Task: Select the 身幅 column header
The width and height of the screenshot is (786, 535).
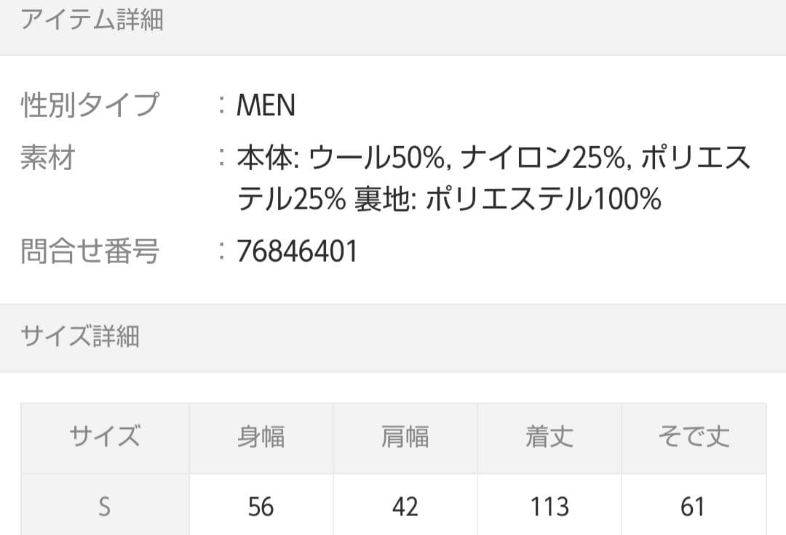Action: 261,438
